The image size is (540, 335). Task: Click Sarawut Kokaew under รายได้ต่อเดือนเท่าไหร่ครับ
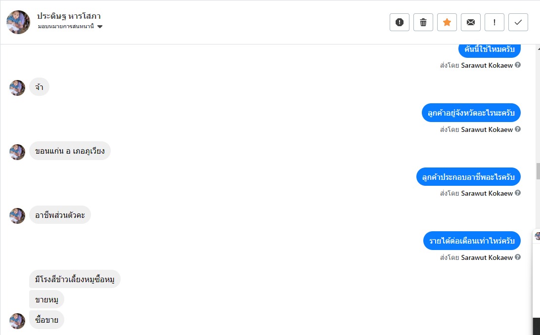[x=487, y=257]
